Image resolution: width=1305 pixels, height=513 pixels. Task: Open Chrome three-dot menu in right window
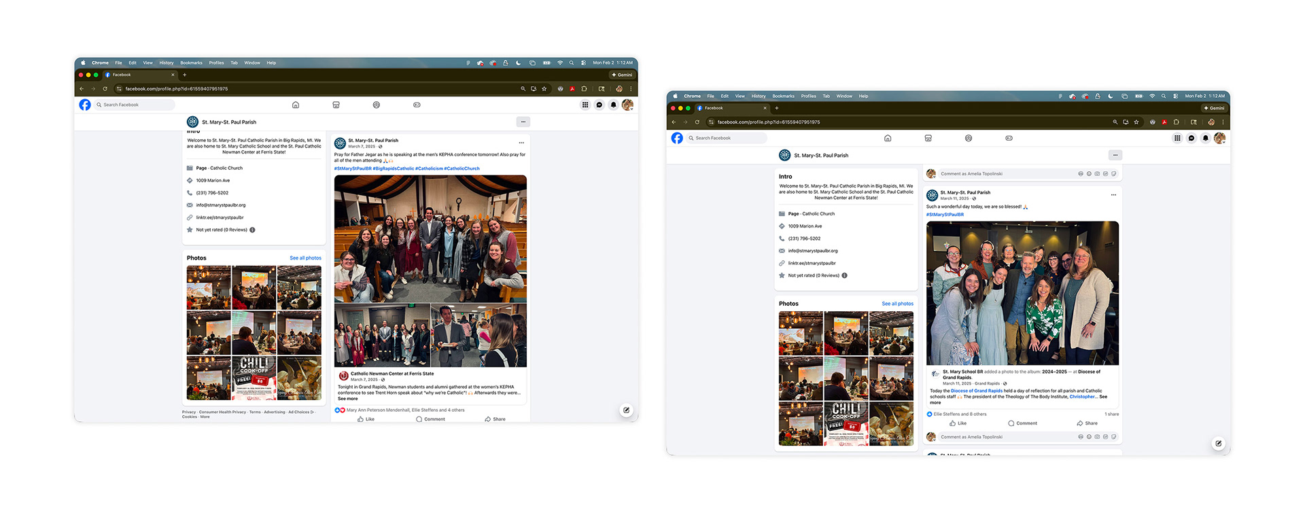(x=1223, y=122)
